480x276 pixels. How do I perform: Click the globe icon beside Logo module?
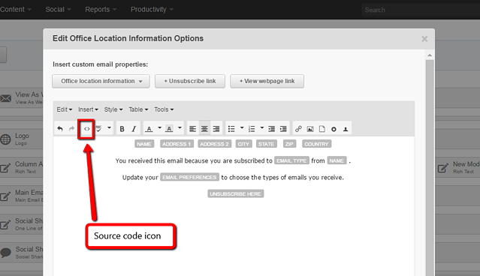(x=5, y=139)
